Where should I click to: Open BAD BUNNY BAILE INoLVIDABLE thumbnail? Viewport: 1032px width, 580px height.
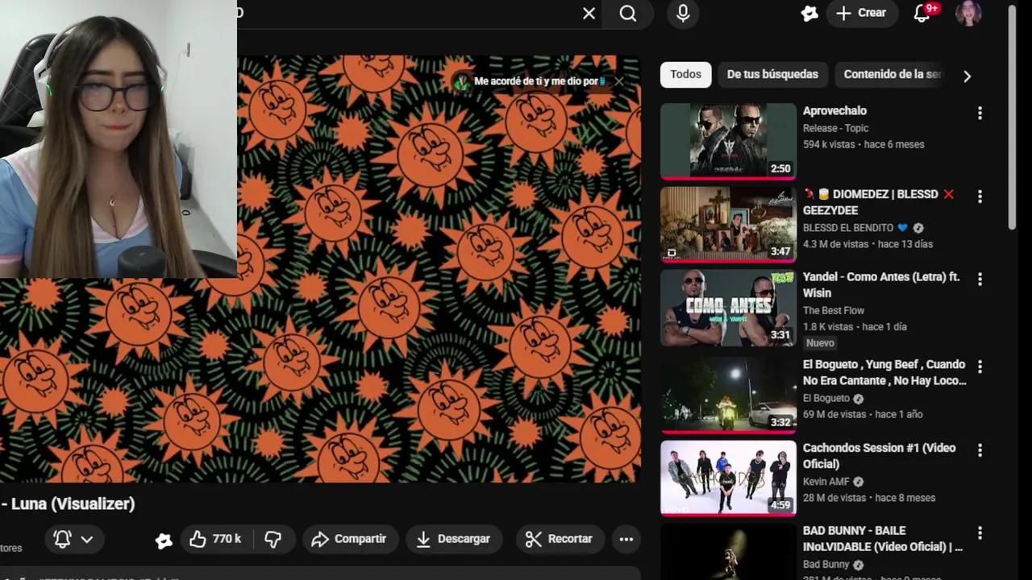pyautogui.click(x=728, y=552)
